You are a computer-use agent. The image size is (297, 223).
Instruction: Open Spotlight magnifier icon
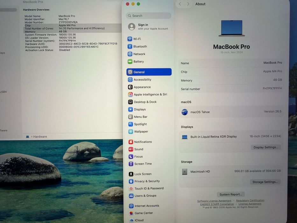click(x=131, y=124)
